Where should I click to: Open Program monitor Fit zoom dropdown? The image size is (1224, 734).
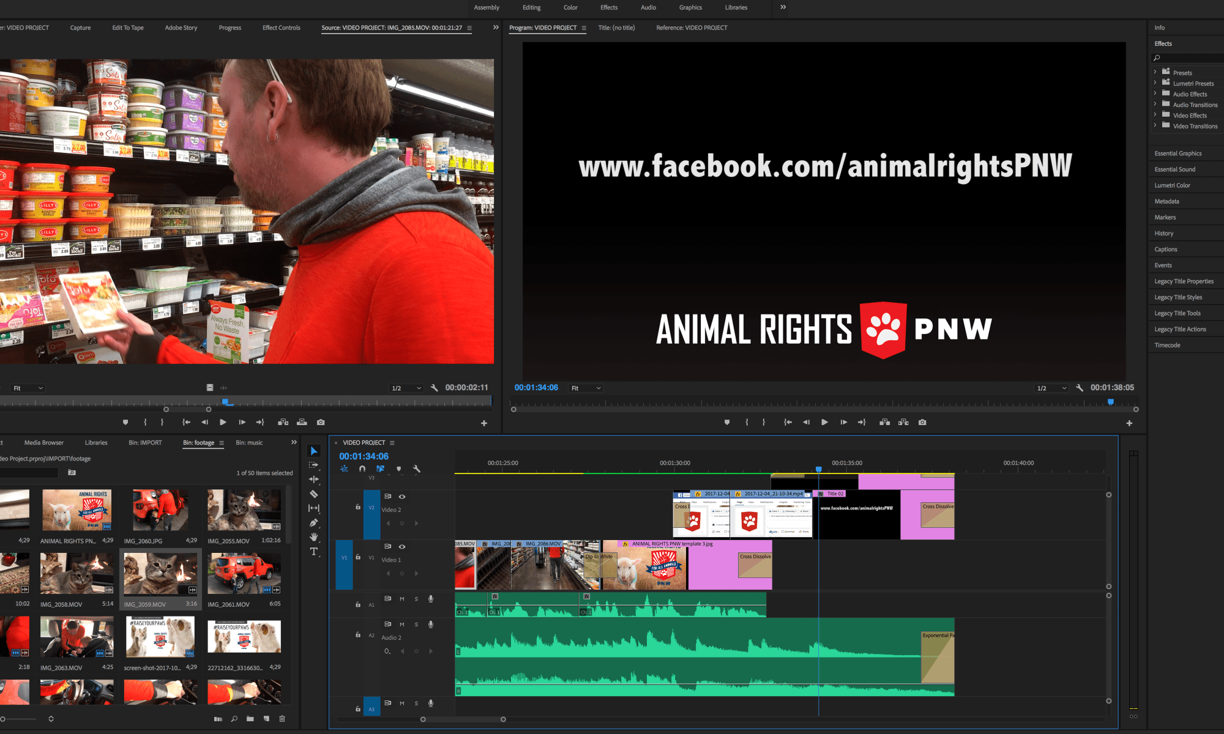pos(586,388)
